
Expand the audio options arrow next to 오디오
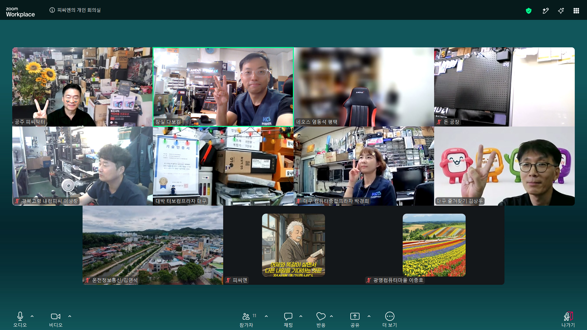tap(32, 316)
